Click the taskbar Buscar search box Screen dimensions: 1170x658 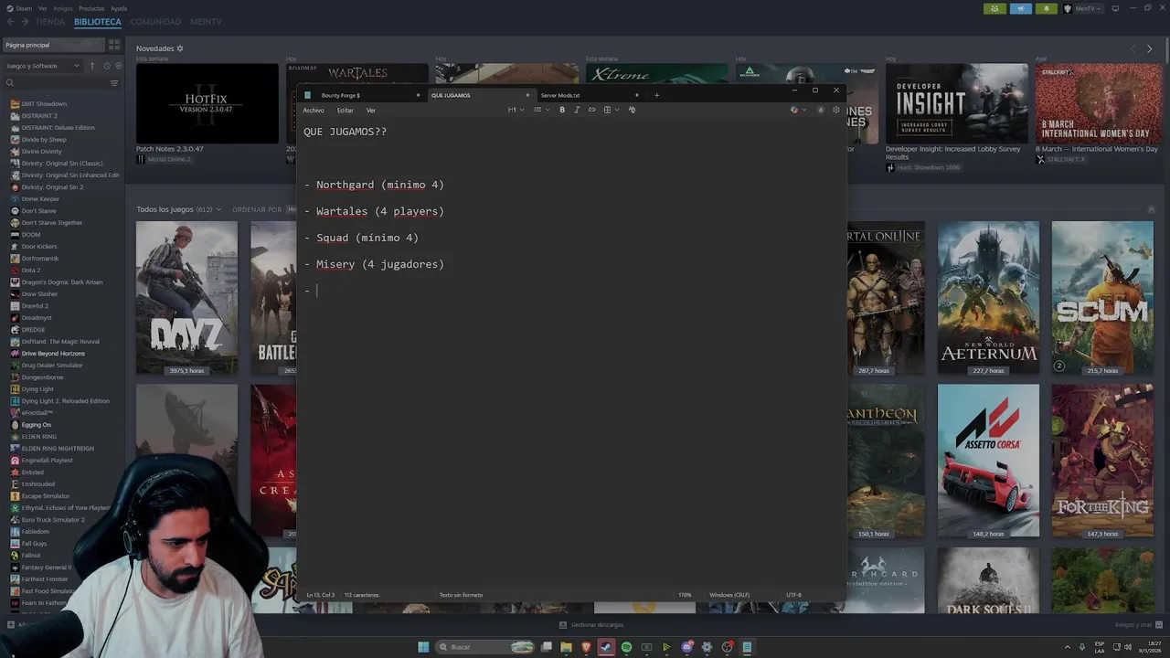484,647
